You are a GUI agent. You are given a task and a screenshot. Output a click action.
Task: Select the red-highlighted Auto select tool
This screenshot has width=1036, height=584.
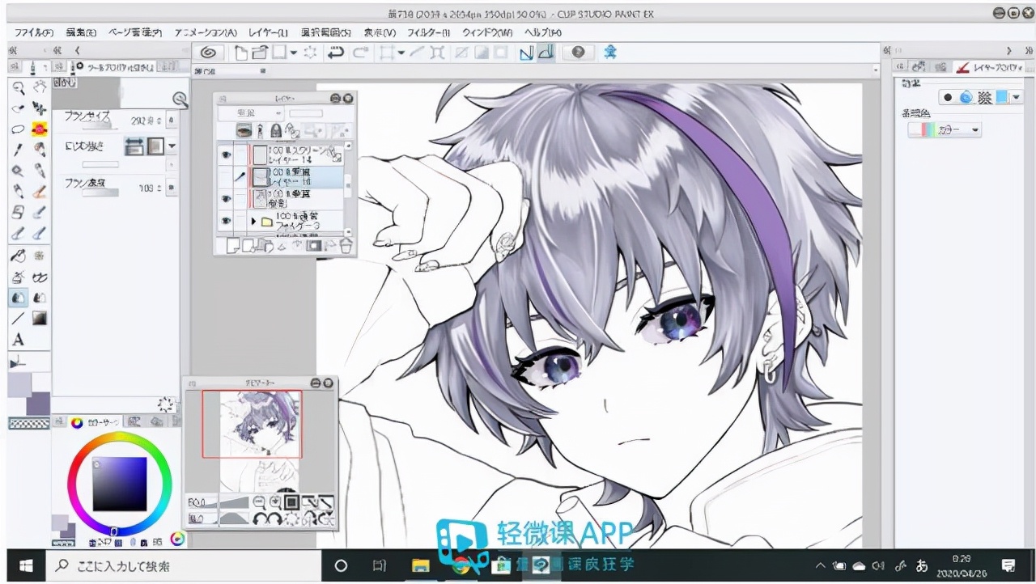[39, 129]
